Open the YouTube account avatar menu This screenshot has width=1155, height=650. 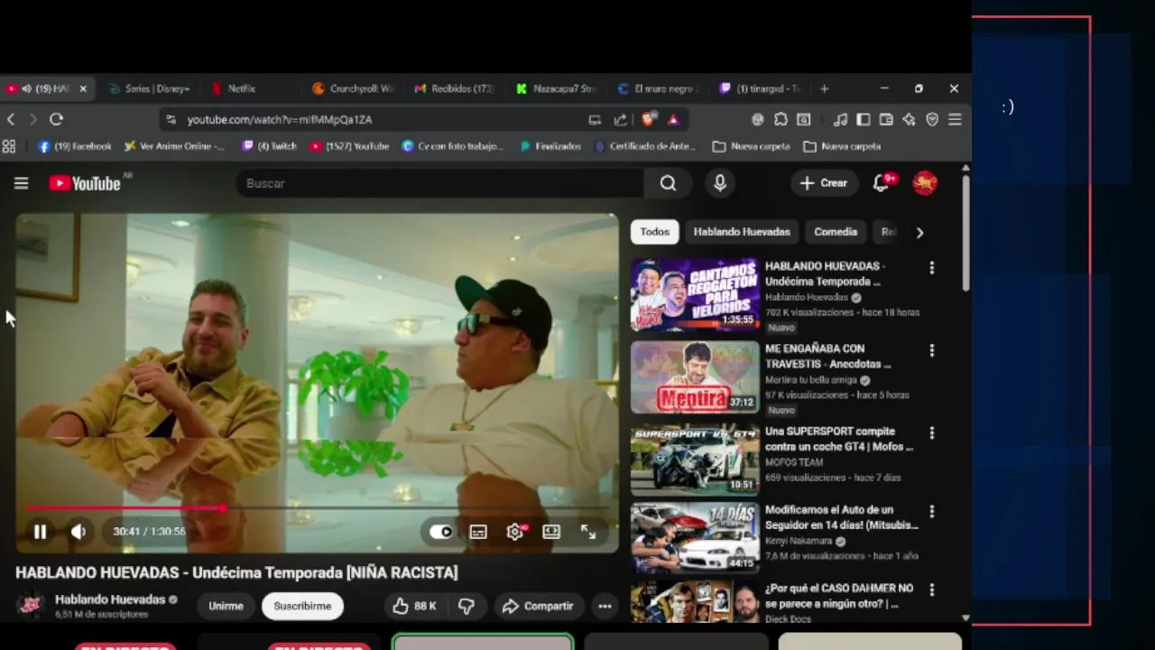[925, 183]
